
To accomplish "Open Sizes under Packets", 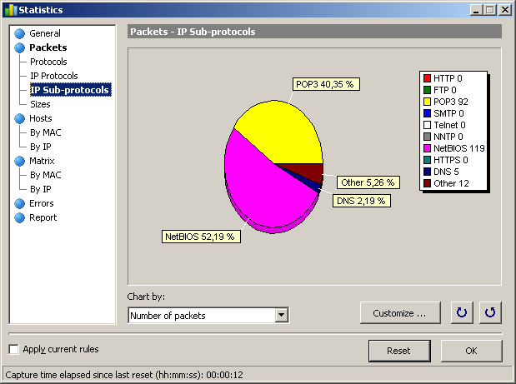I will 40,104.
